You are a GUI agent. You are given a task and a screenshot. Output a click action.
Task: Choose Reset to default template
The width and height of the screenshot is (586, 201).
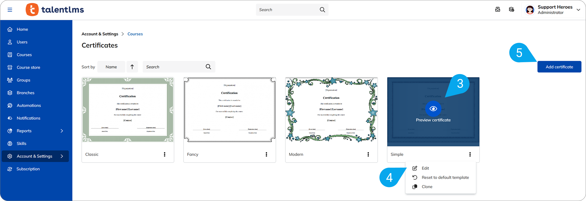tap(445, 177)
